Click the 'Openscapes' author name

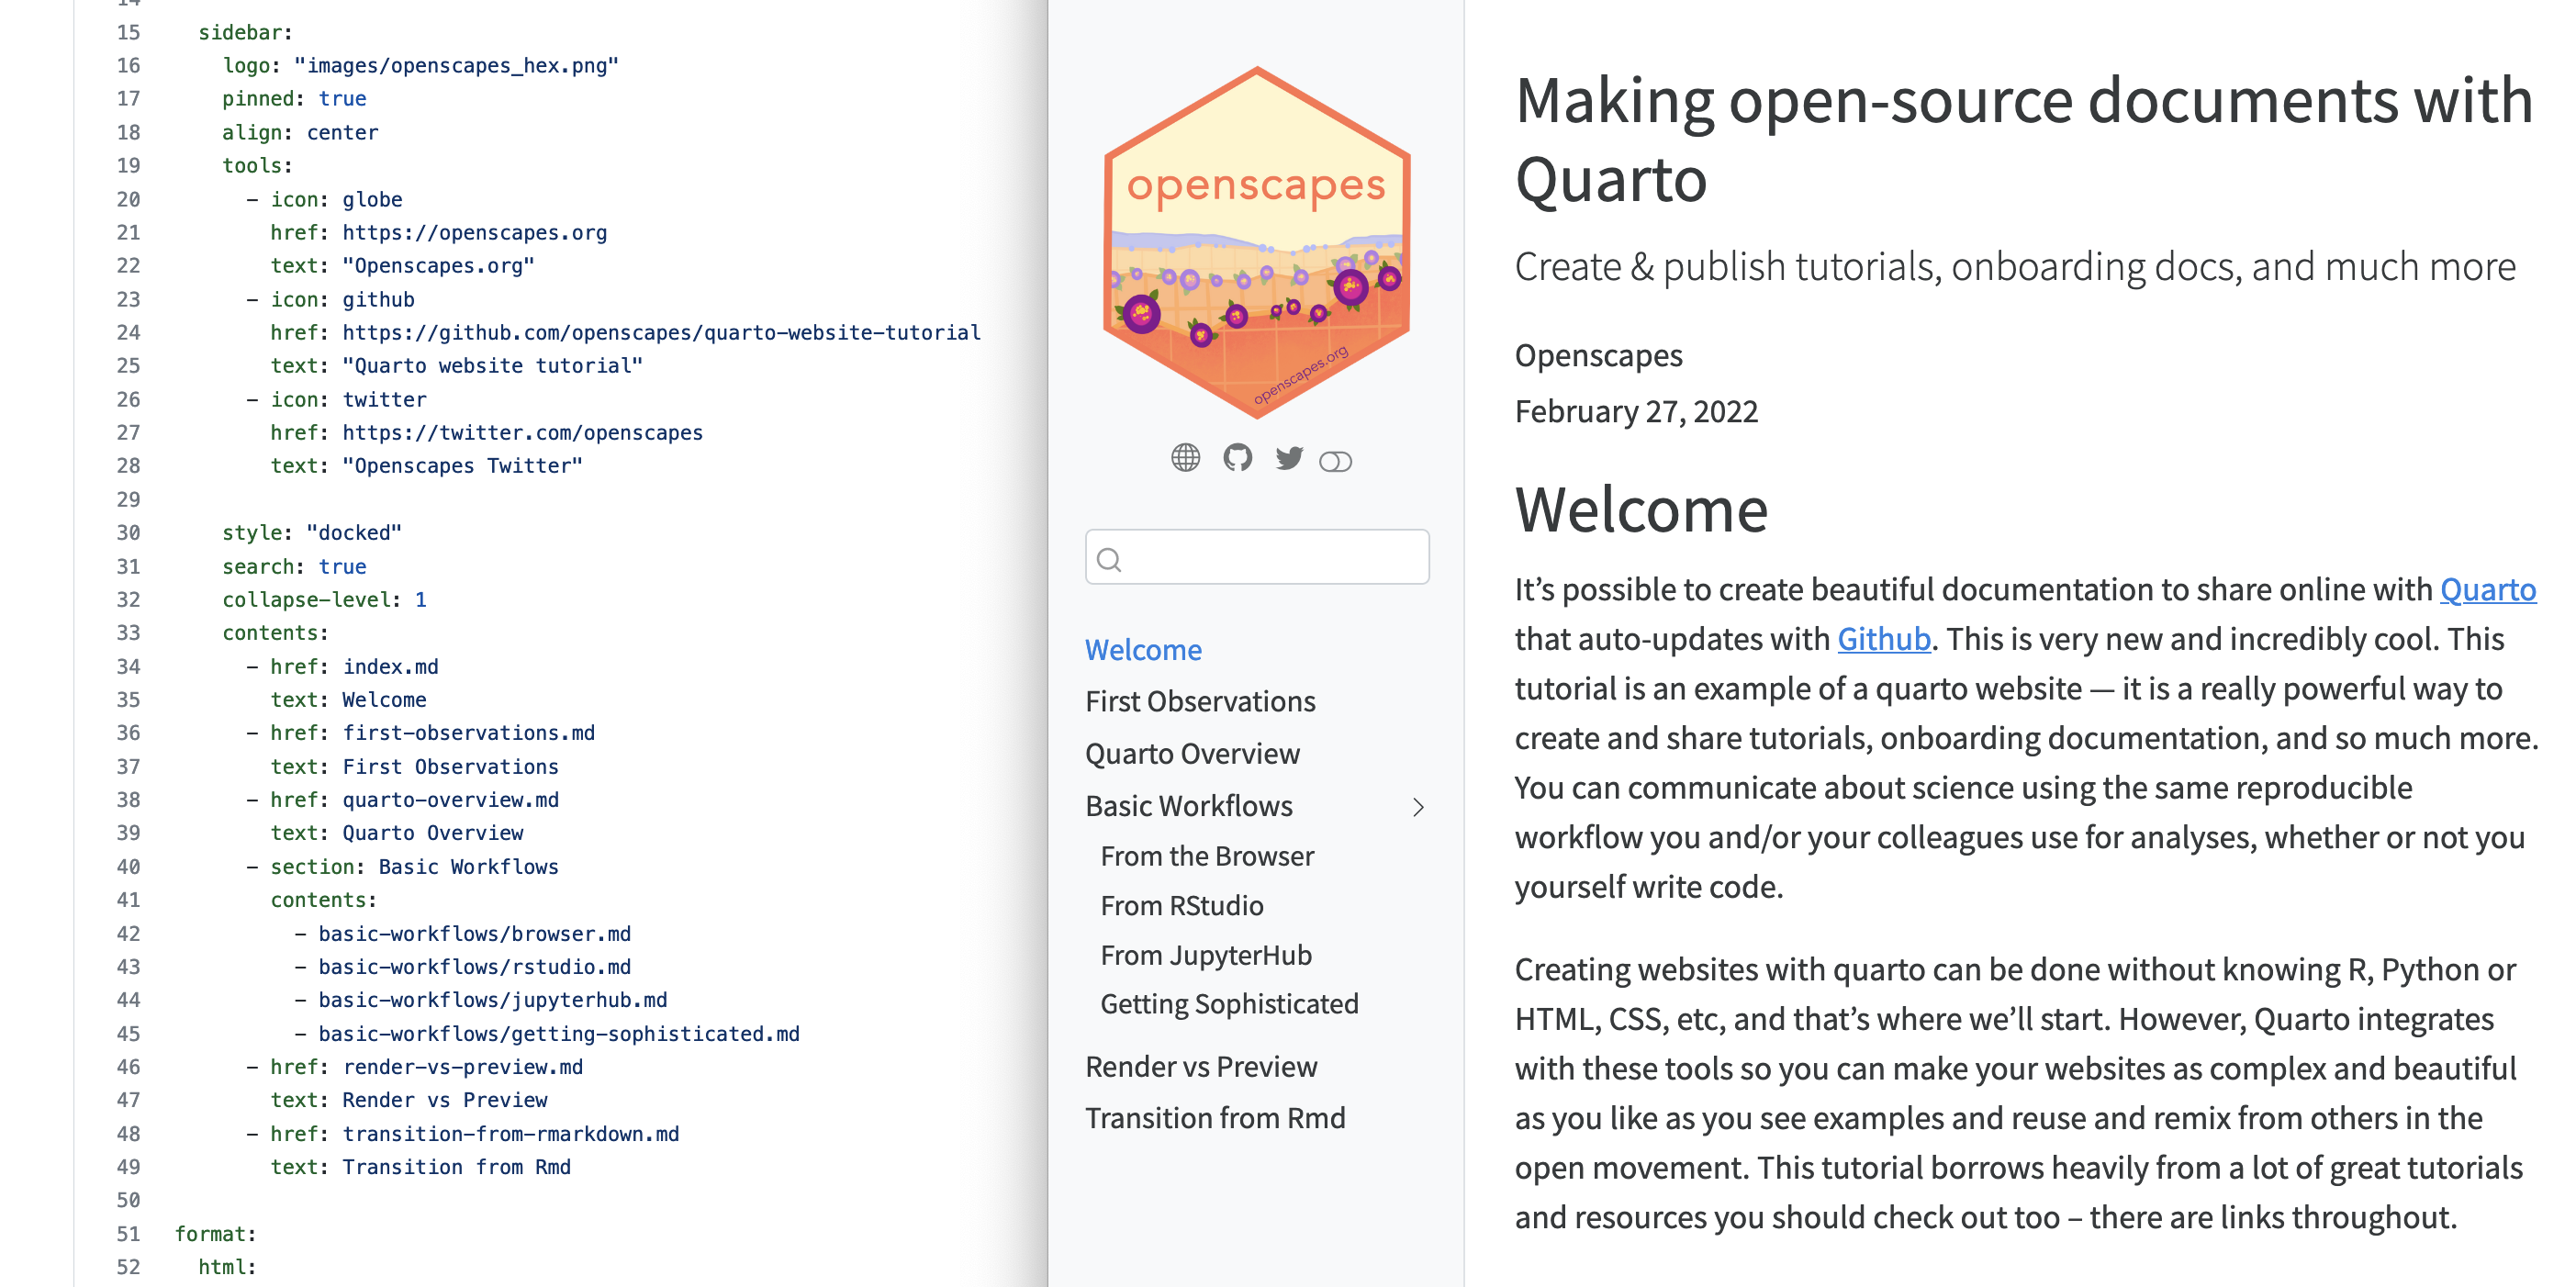1598,355
